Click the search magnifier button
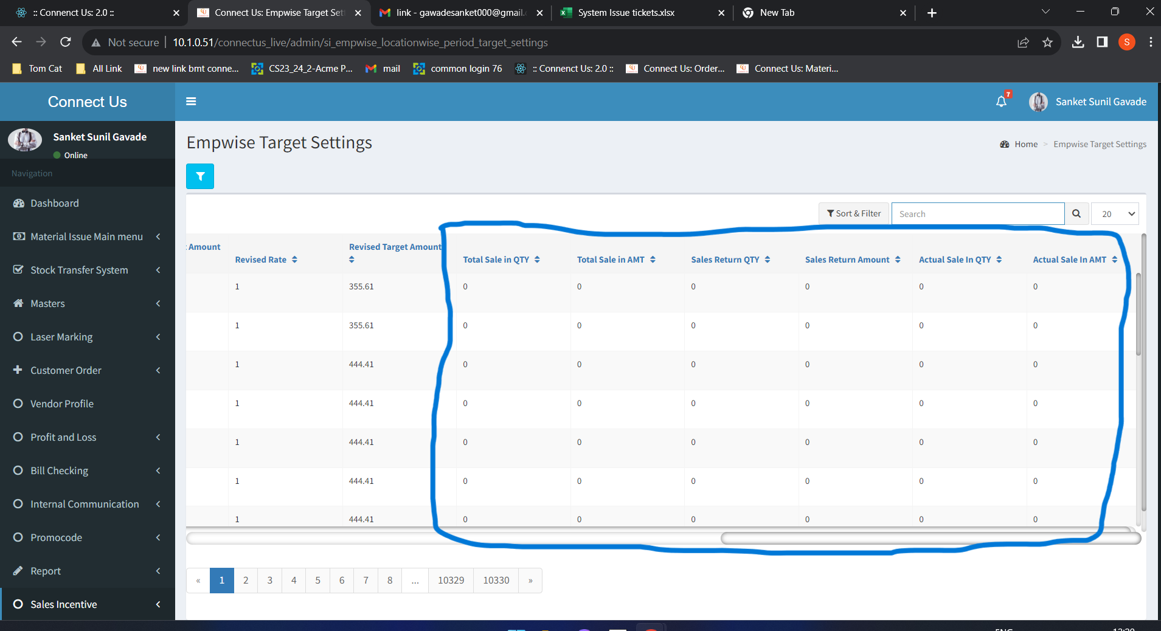 point(1076,214)
